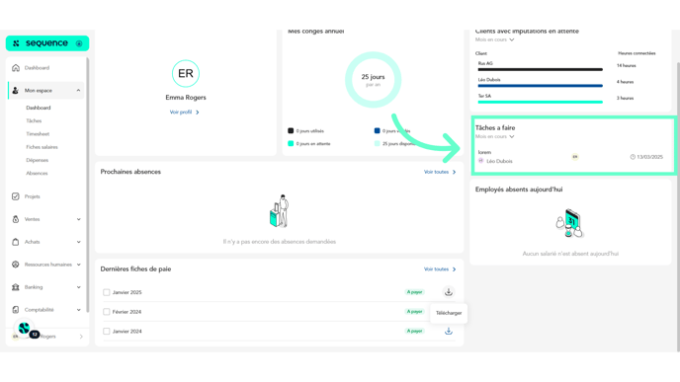Click the black jours utilisés legend swatch
This screenshot has width=680, height=382.
click(291, 131)
